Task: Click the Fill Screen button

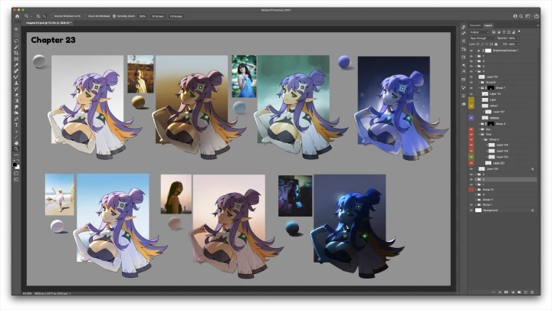Action: (x=176, y=16)
